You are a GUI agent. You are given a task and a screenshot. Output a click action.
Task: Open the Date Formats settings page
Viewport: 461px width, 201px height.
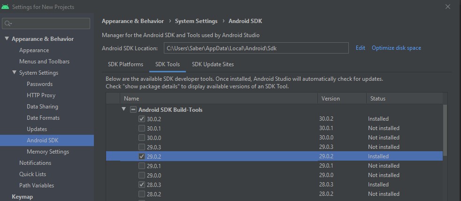coord(43,118)
